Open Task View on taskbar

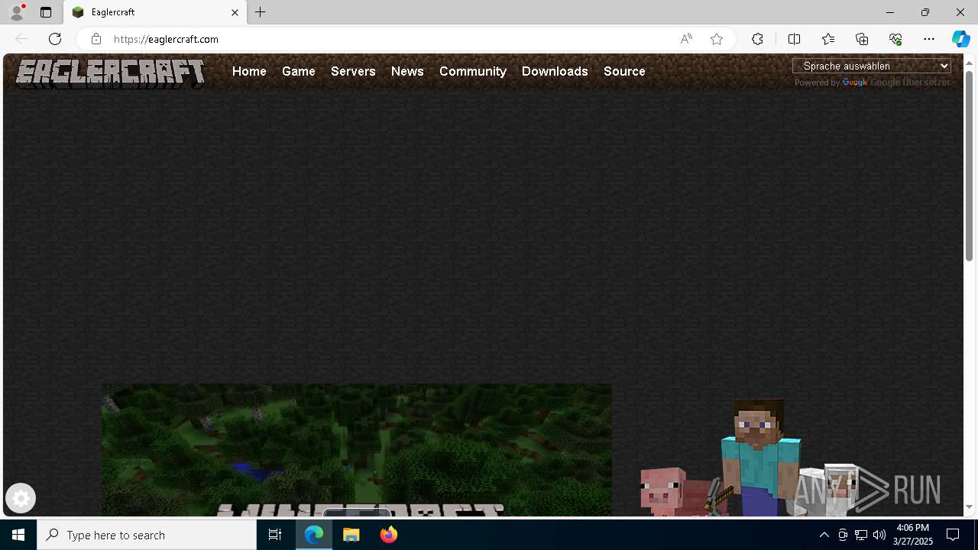tap(275, 535)
